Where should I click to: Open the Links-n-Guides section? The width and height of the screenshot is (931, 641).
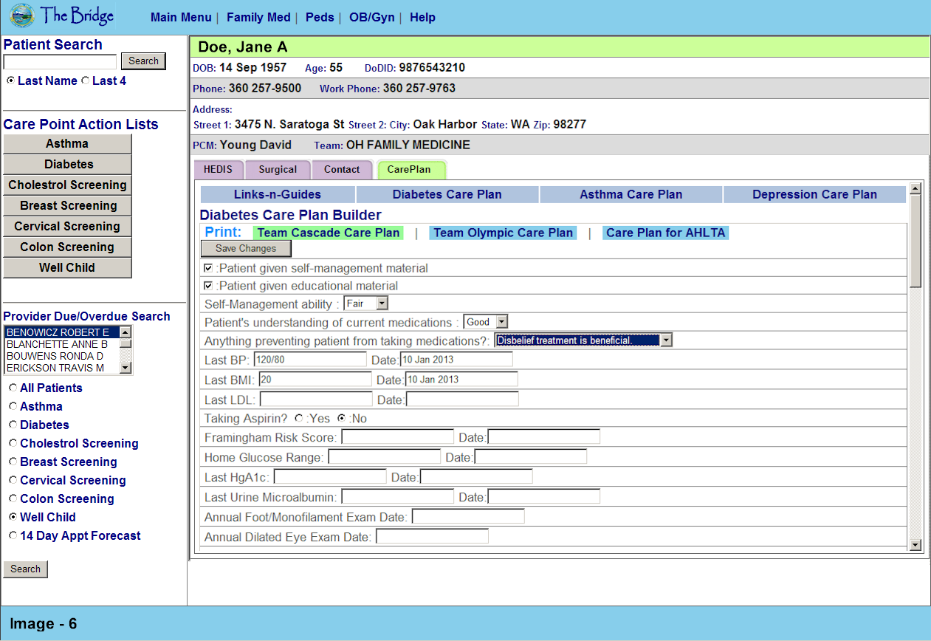[278, 195]
